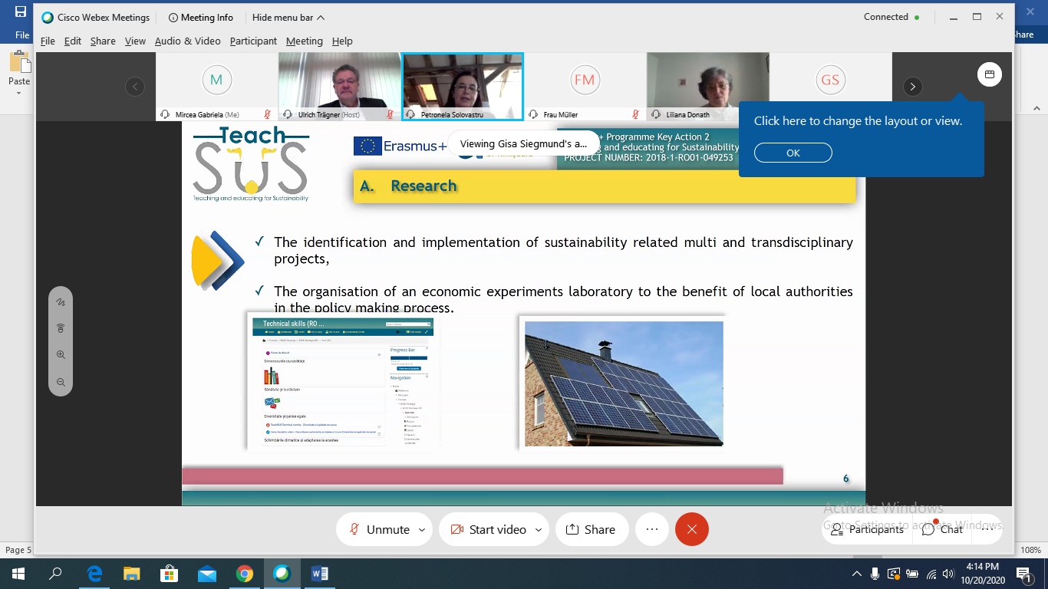Click the microphone icon in system tray
The width and height of the screenshot is (1048, 589).
[875, 574]
